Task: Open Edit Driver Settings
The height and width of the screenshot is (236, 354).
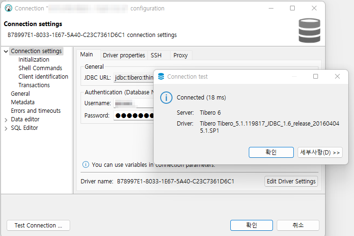Action: [291, 182]
